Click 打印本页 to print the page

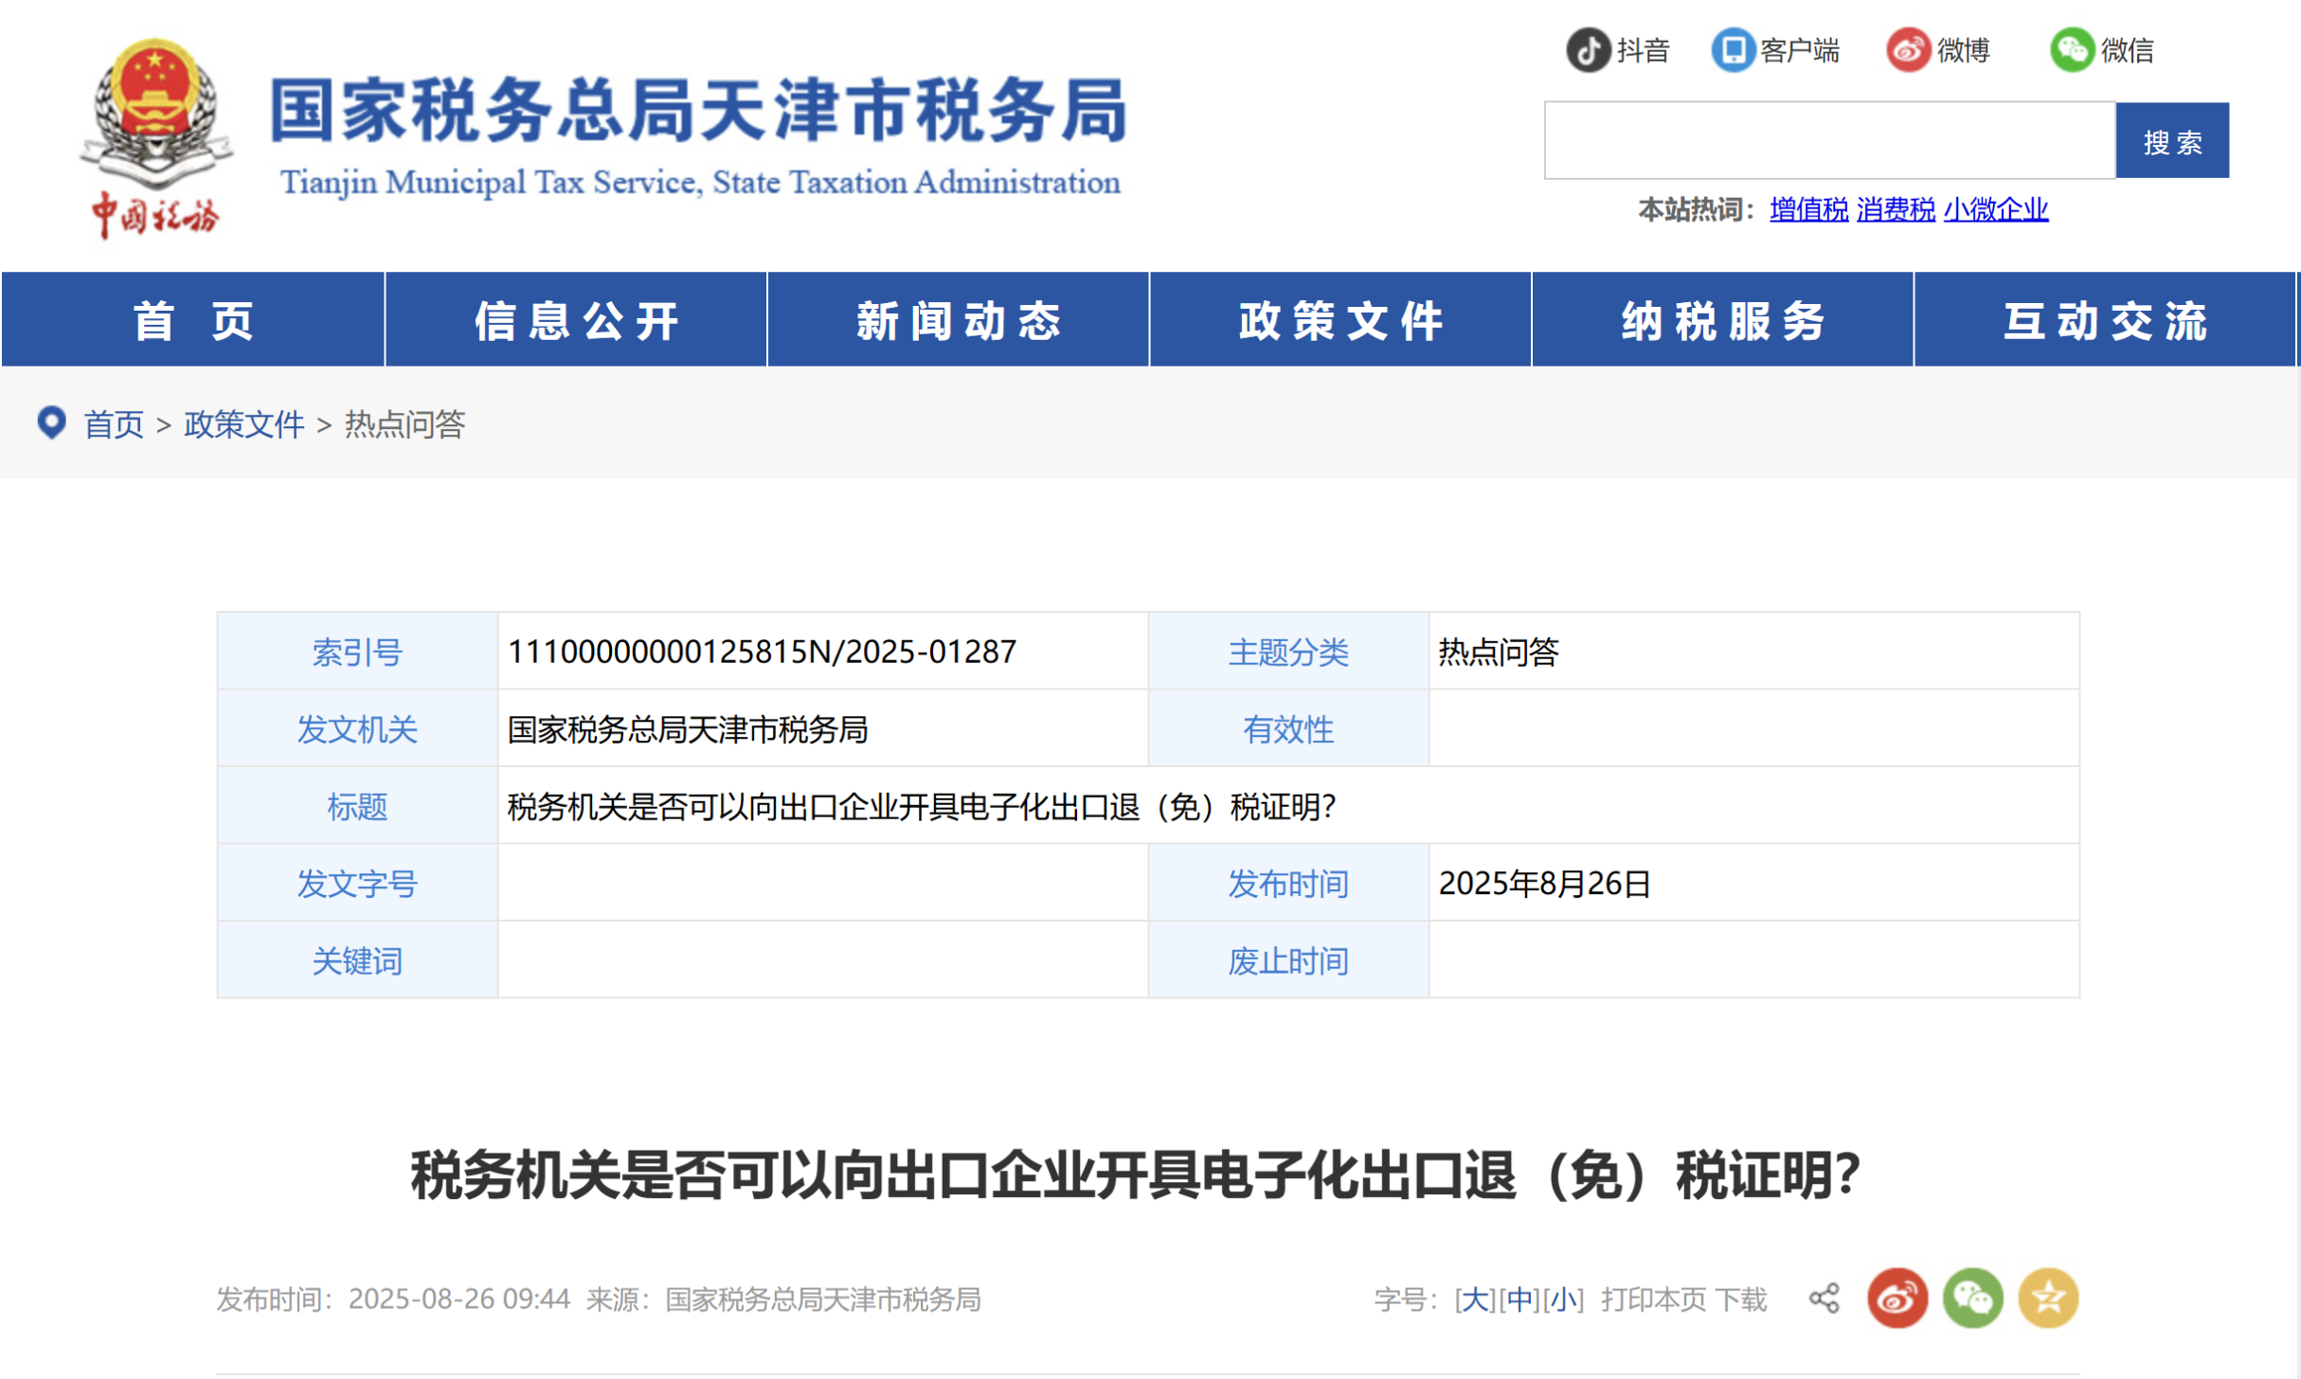tap(1654, 1298)
